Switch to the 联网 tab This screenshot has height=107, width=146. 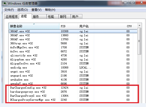tap(64, 17)
